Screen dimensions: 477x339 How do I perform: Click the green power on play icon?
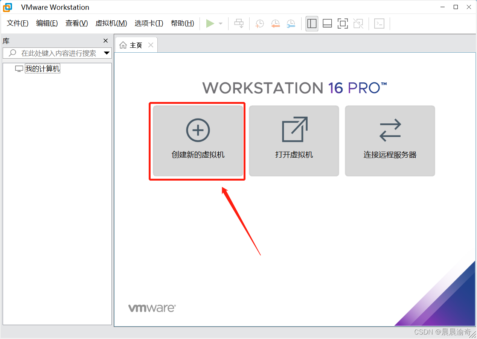[210, 23]
